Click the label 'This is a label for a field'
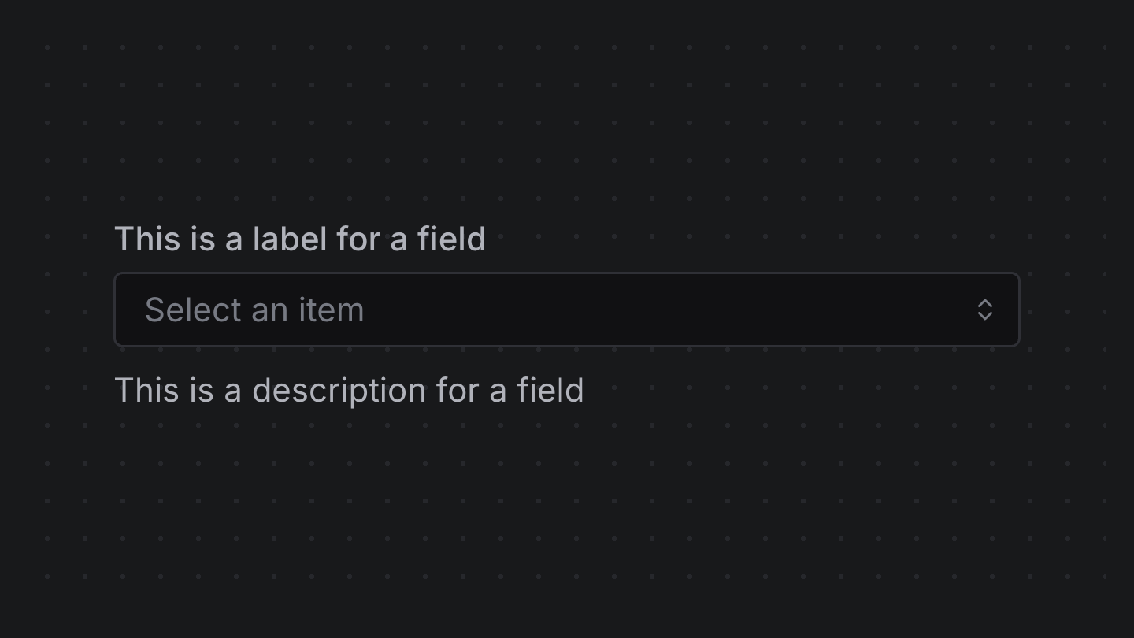Screen dimensions: 1134x638 (301, 239)
